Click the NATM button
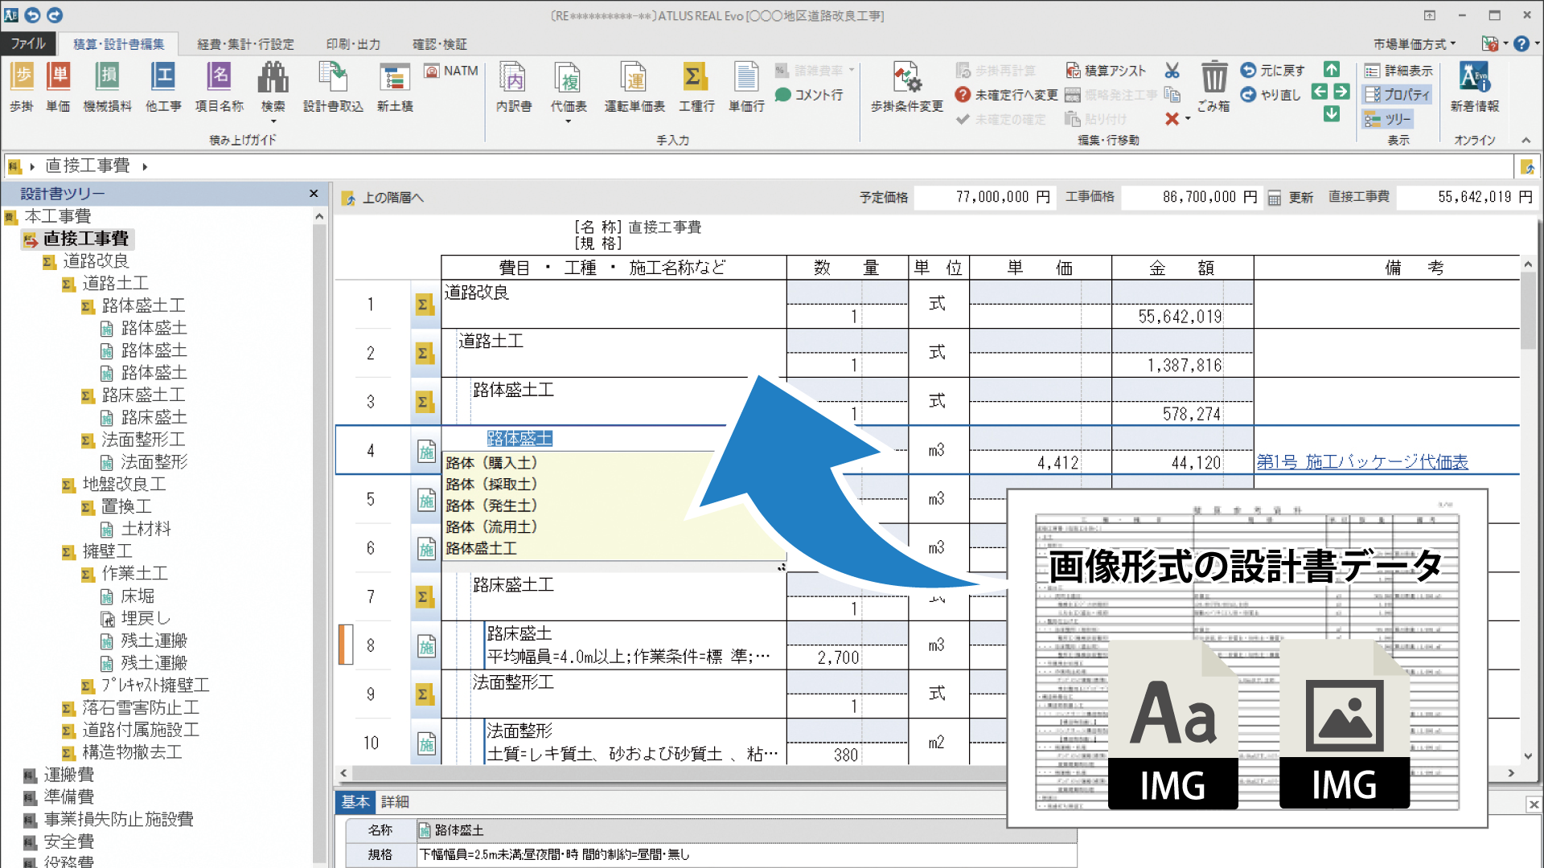Viewport: 1544px width, 868px height. pos(451,71)
